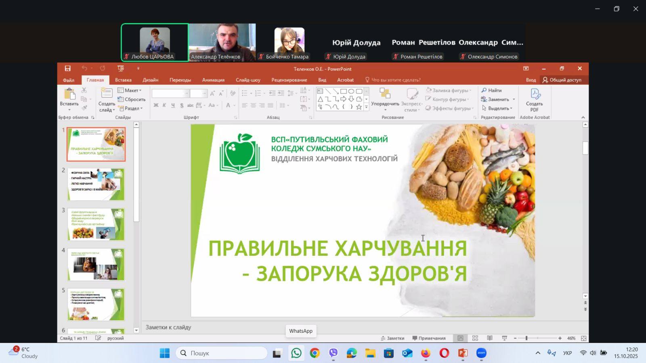
Task: Switch to slide sorter view icon
Action: (475, 338)
